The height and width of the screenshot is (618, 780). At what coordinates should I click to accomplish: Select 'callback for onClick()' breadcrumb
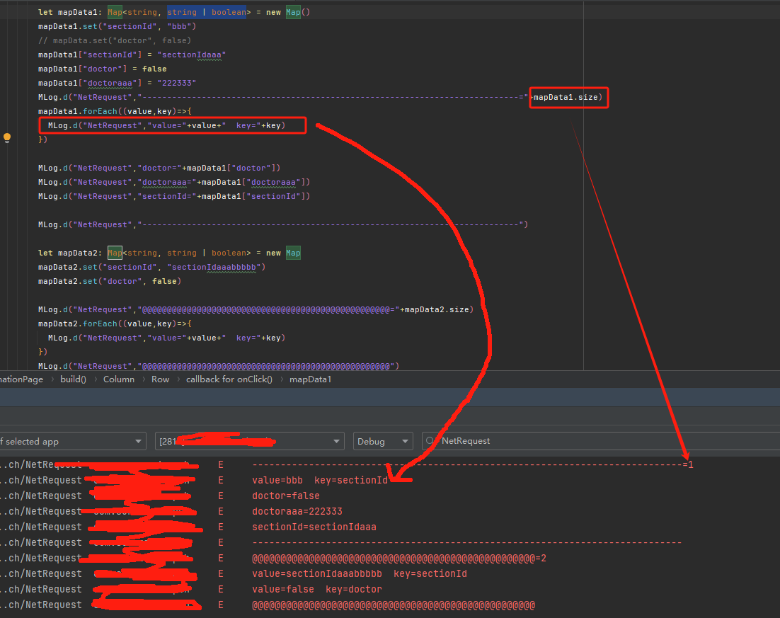pos(229,379)
